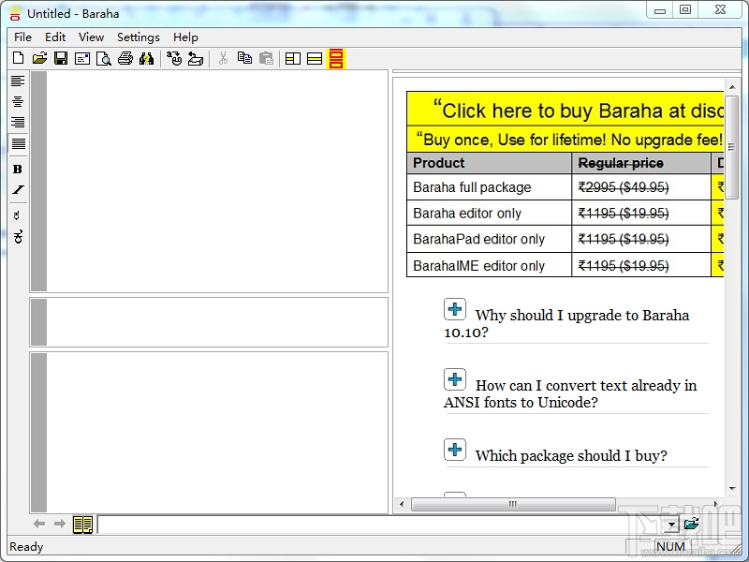
Task: Open the book icon by address bar
Action: pyautogui.click(x=82, y=525)
